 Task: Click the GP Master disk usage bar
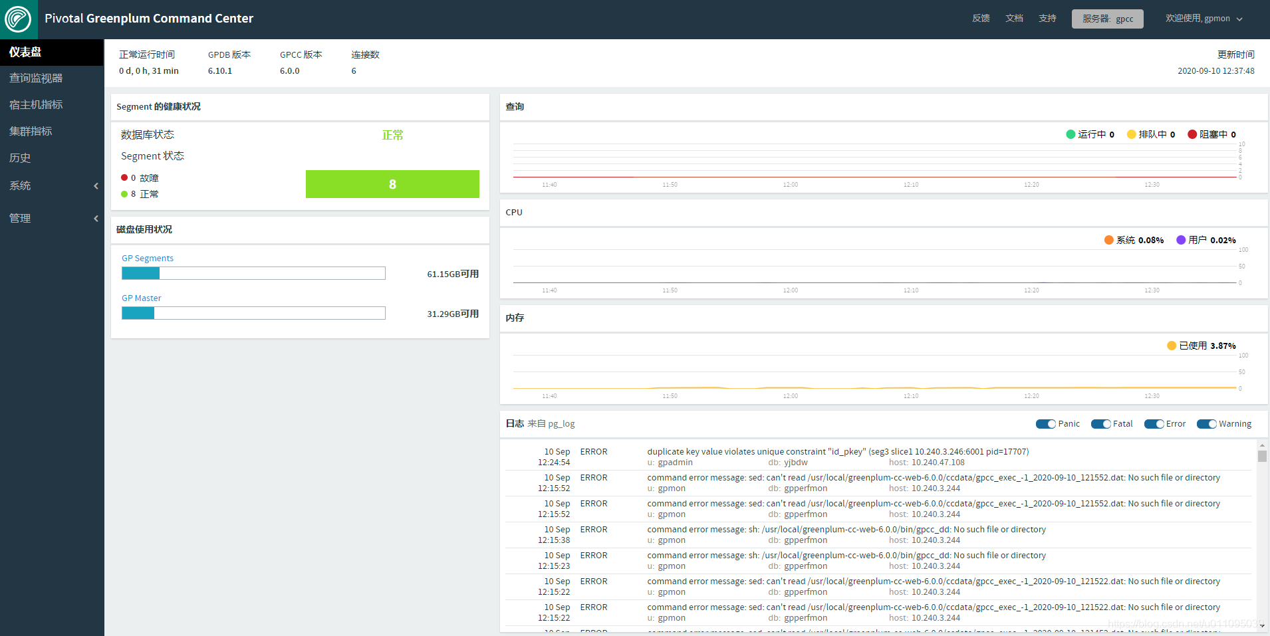point(253,313)
